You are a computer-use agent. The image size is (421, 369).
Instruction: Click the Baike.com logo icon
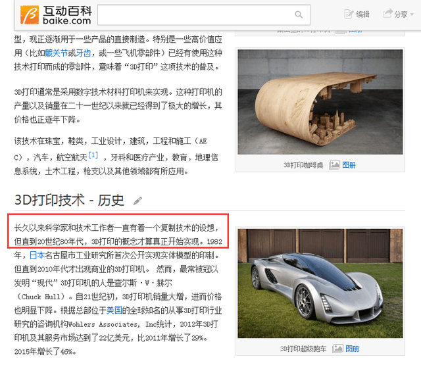tap(30, 14)
